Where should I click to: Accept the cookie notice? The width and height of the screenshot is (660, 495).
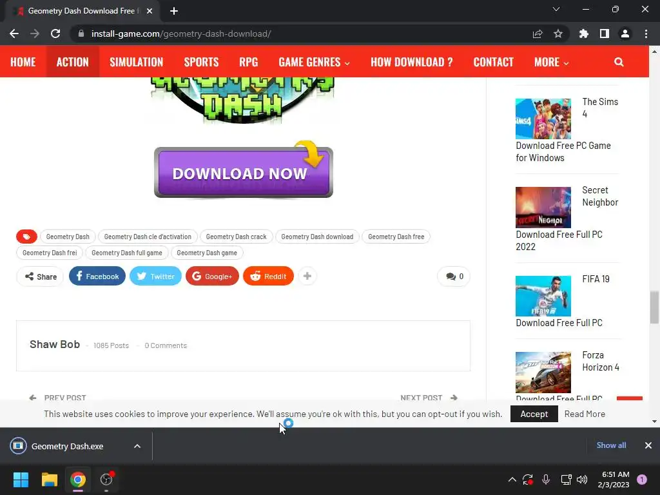click(534, 414)
